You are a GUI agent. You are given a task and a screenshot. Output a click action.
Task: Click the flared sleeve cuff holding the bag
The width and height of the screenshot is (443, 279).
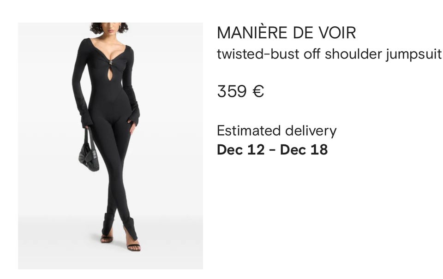click(x=87, y=119)
